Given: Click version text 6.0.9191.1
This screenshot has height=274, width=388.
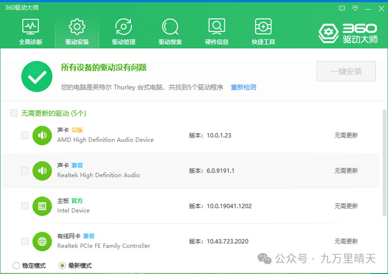Looking at the screenshot, I should click(x=221, y=171).
